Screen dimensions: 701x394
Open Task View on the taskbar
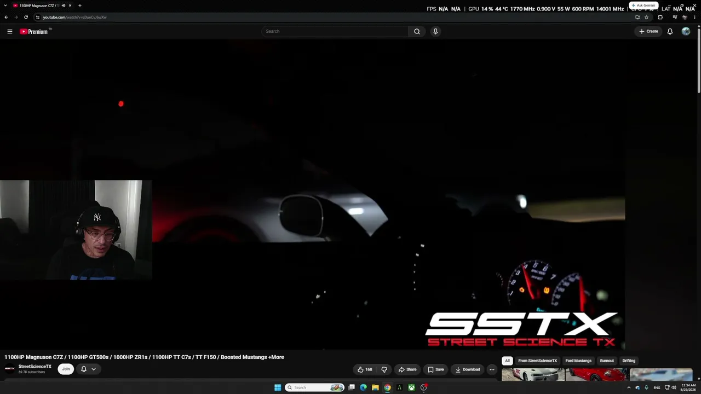pos(352,387)
